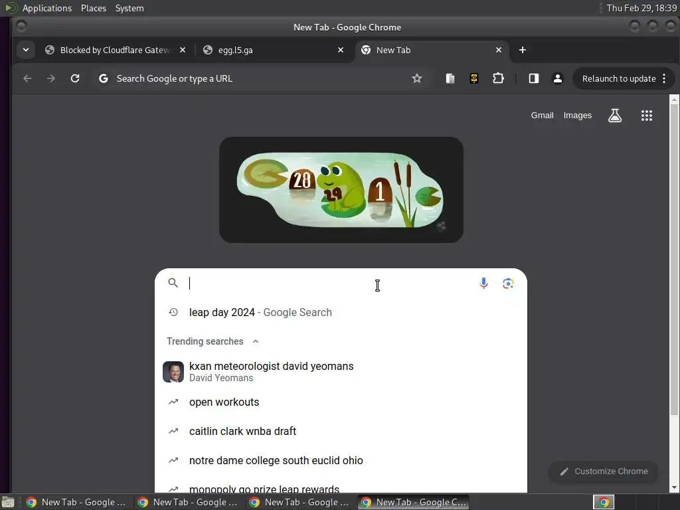Open the Google apps grid
The width and height of the screenshot is (680, 510).
click(x=647, y=116)
